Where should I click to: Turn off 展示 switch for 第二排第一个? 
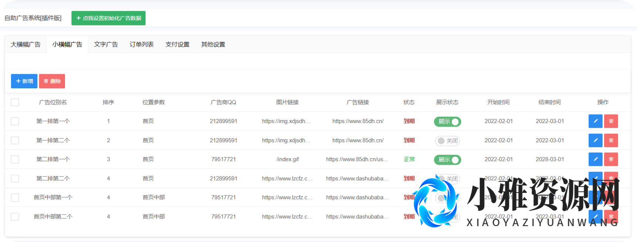(447, 160)
